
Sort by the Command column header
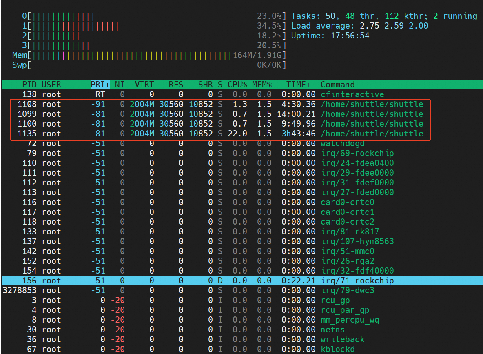coord(338,85)
